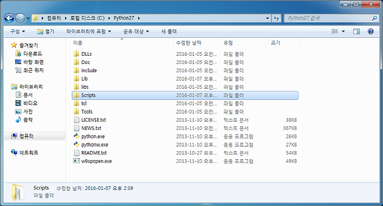
Task: Click the 367KB size of NEWS.txt
Action: pos(290,128)
